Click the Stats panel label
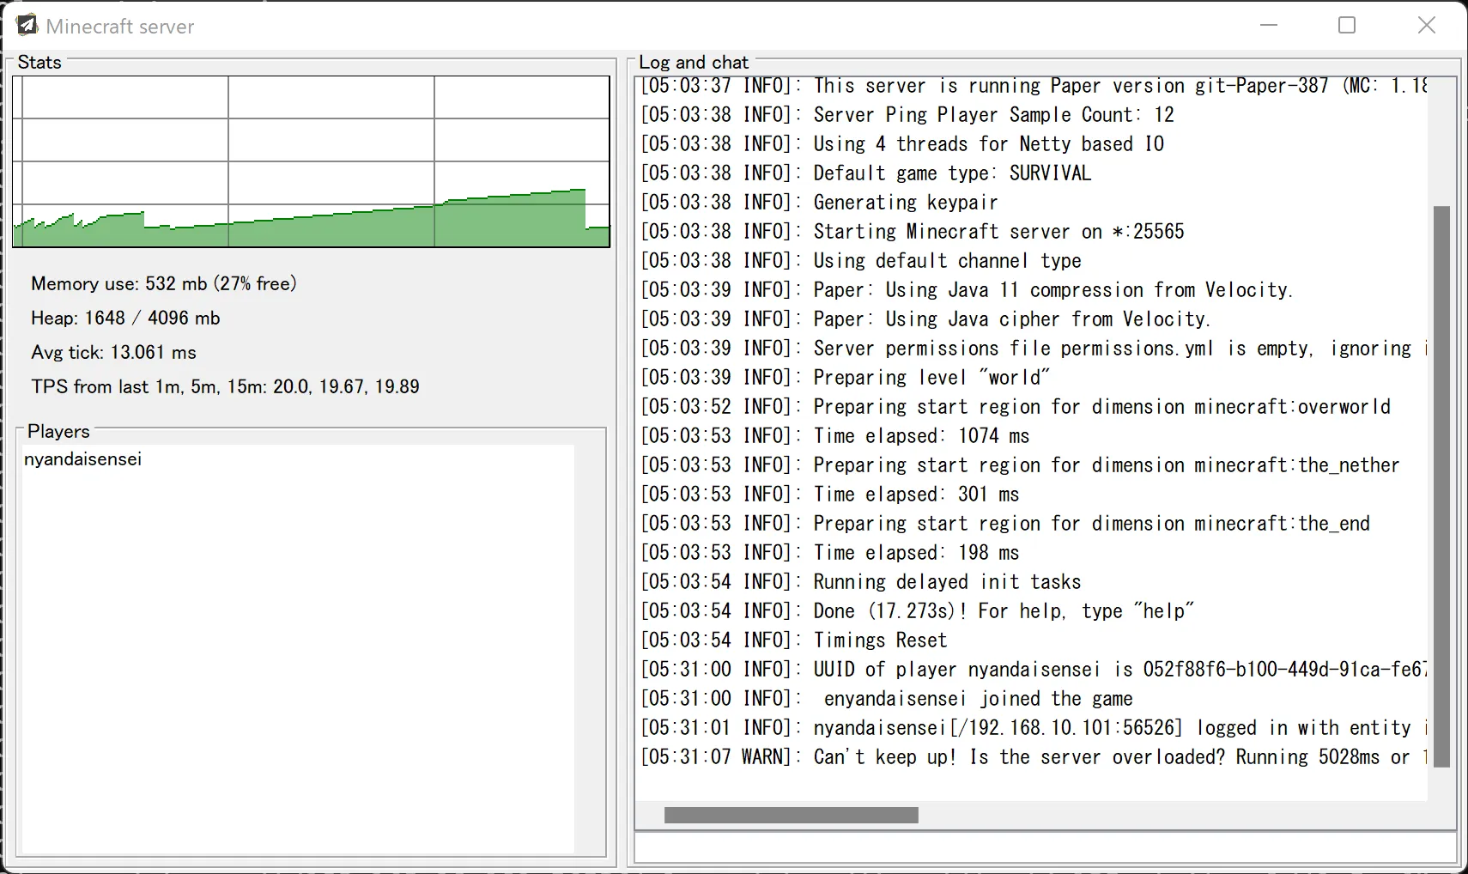 [x=39, y=63]
